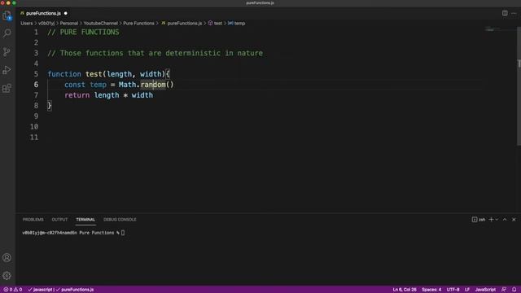Close the terminal panel

pos(514,220)
